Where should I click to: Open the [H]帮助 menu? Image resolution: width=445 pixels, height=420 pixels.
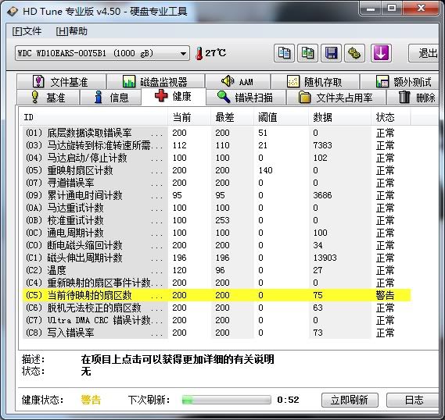pos(71,31)
